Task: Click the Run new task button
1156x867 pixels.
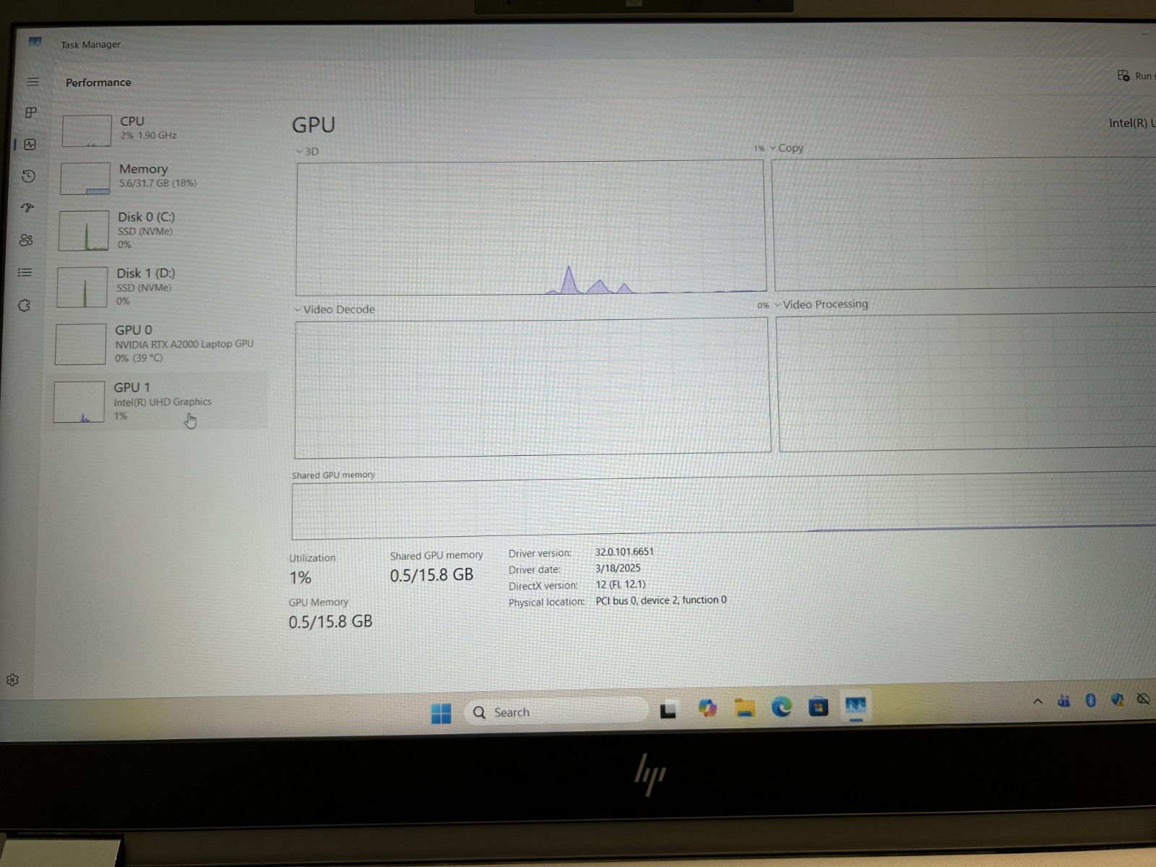Action: (1136, 76)
